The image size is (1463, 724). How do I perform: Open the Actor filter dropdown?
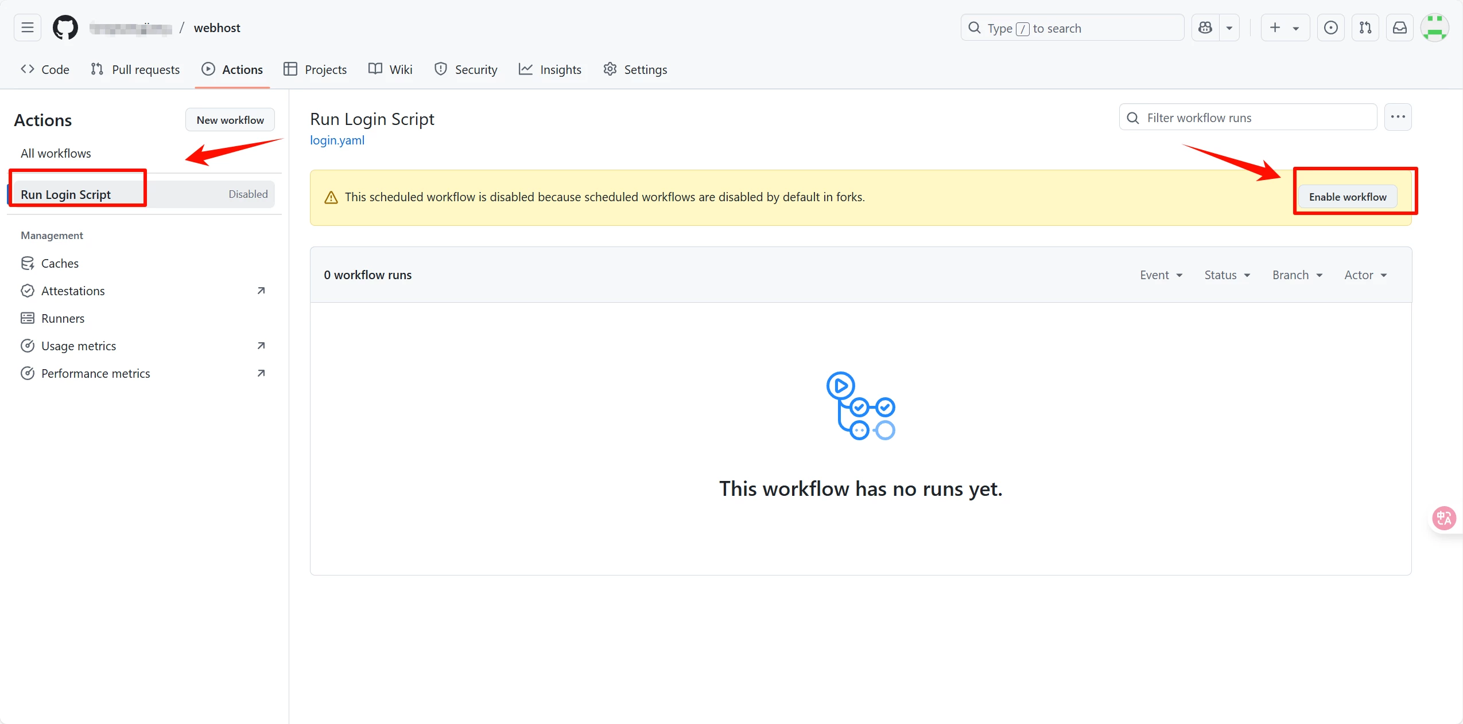pos(1365,275)
